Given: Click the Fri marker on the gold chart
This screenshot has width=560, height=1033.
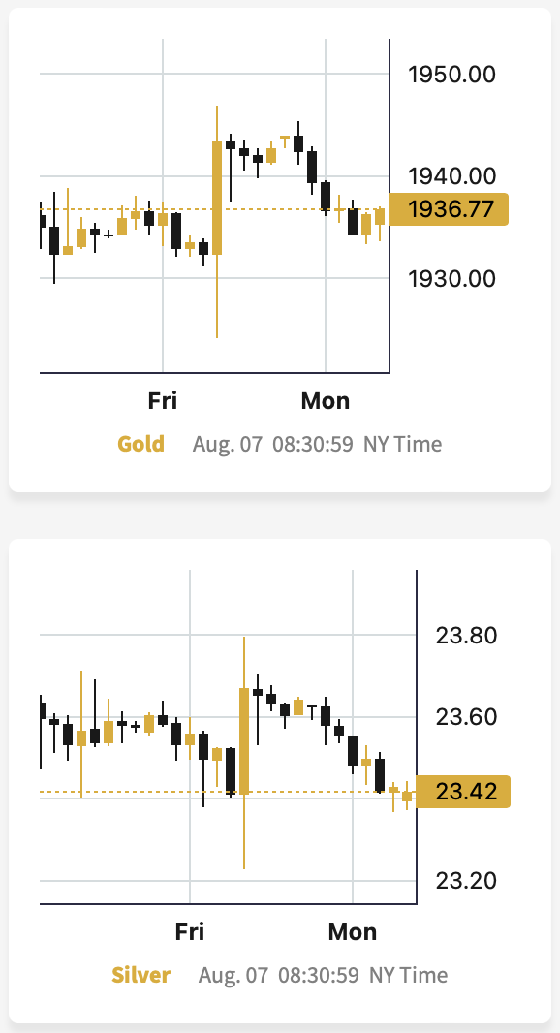Looking at the screenshot, I should pos(162,400).
